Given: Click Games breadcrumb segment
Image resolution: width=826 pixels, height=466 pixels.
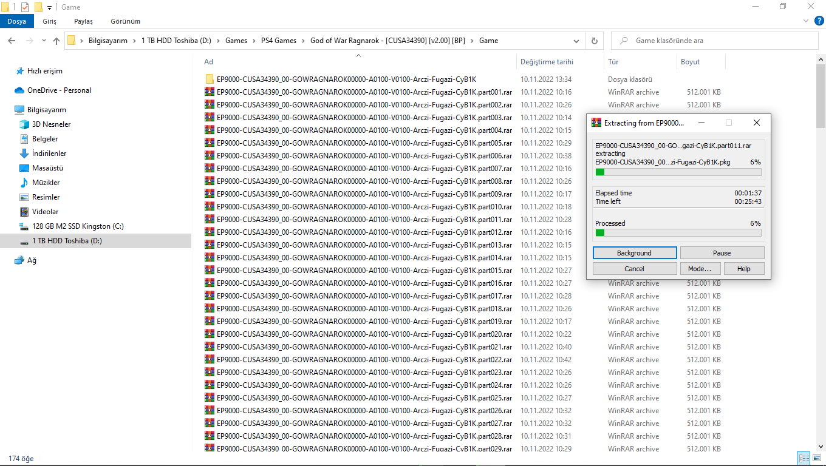Looking at the screenshot, I should (x=236, y=41).
